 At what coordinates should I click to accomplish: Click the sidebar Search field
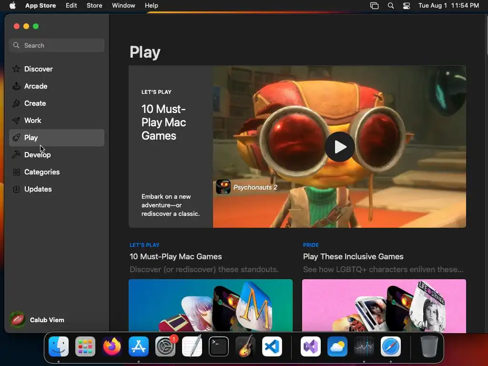point(57,45)
